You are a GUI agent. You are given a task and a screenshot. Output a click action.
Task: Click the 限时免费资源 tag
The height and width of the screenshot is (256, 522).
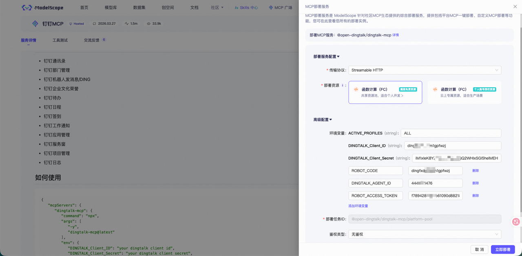click(x=408, y=89)
